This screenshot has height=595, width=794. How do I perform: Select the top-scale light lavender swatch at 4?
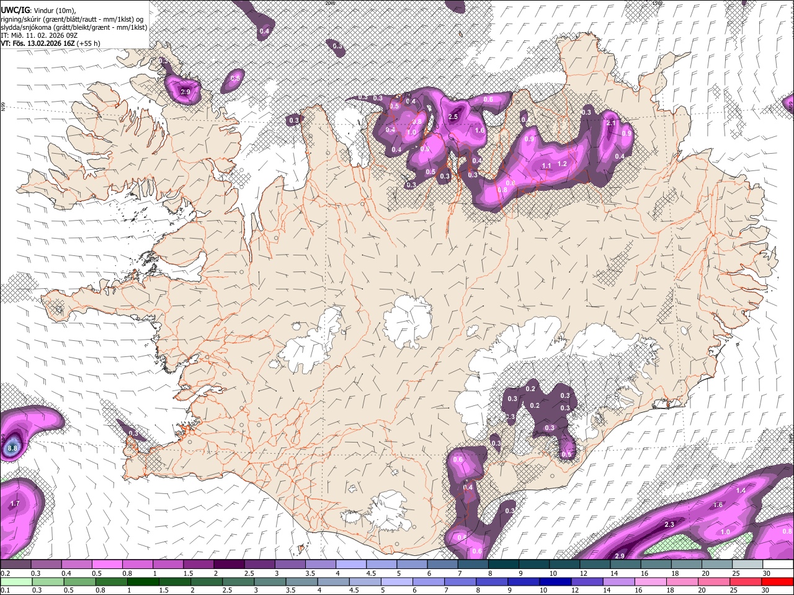[351, 565]
